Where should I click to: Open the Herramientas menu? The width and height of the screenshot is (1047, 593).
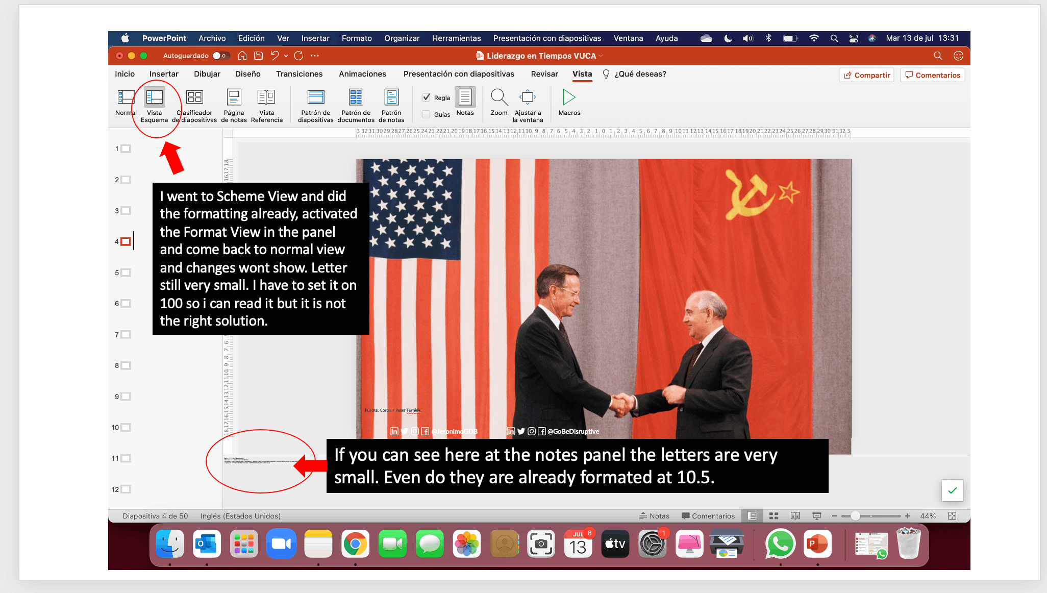click(456, 38)
